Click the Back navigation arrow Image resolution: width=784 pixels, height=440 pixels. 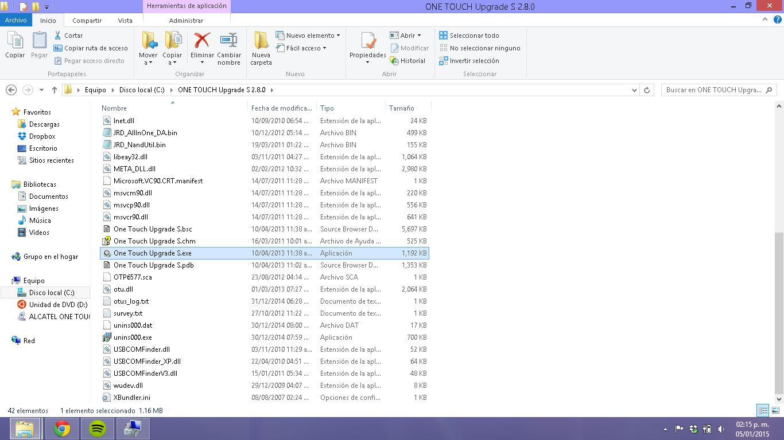tap(11, 90)
